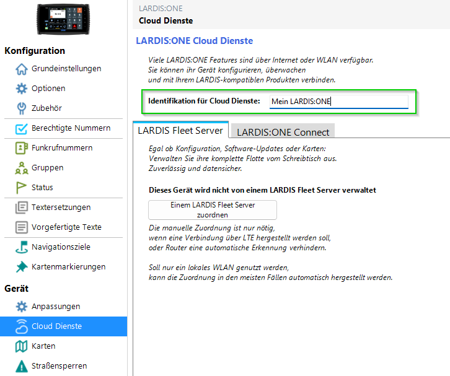Go to Vorgefertigte Texte in sidebar
This screenshot has width=450, height=376.
(x=66, y=227)
